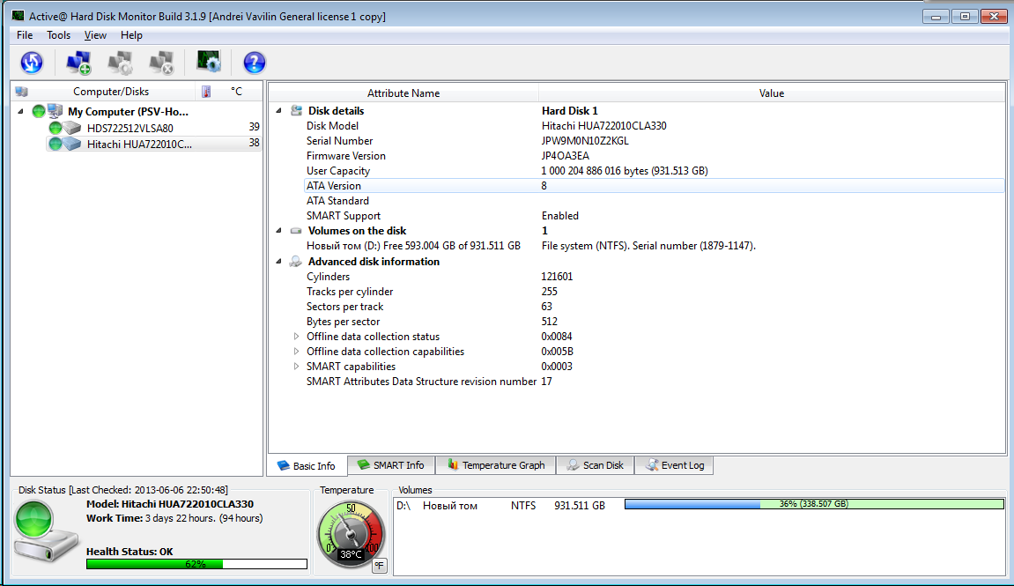Collapse the Disk details section

click(x=279, y=111)
